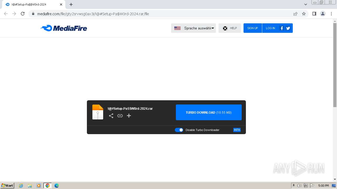Go forward in browser history
The height and width of the screenshot is (189, 337).
[14, 14]
